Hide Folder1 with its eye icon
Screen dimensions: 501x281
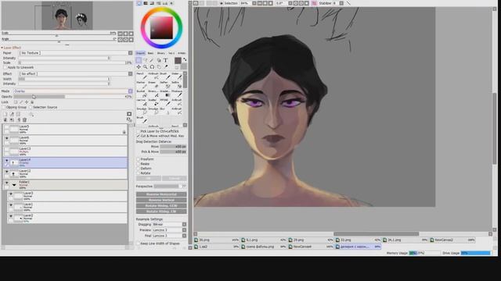coord(7,183)
